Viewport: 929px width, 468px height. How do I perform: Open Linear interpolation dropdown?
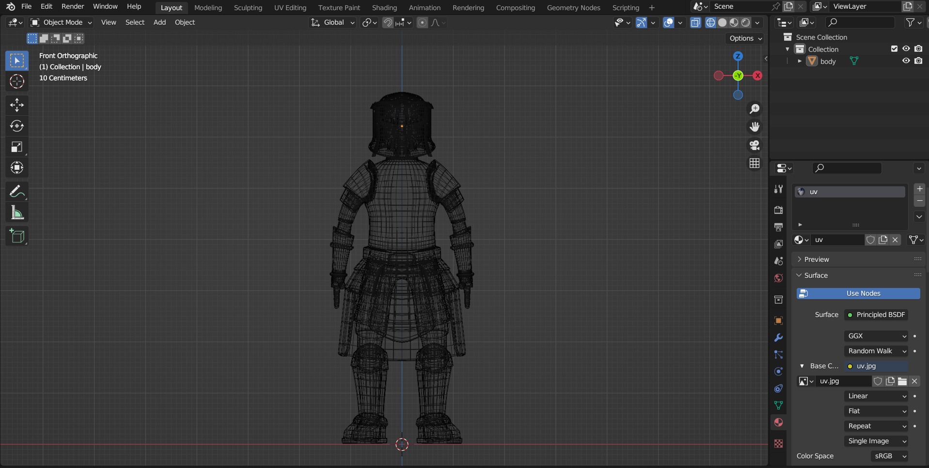point(876,396)
